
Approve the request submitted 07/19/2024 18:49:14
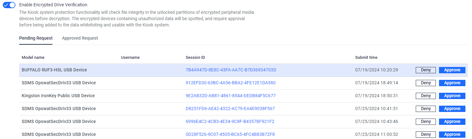point(452,83)
